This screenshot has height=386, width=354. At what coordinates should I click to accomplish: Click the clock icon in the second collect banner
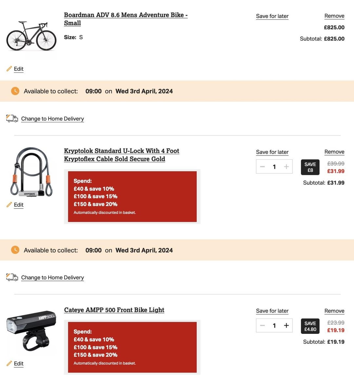(x=15, y=250)
